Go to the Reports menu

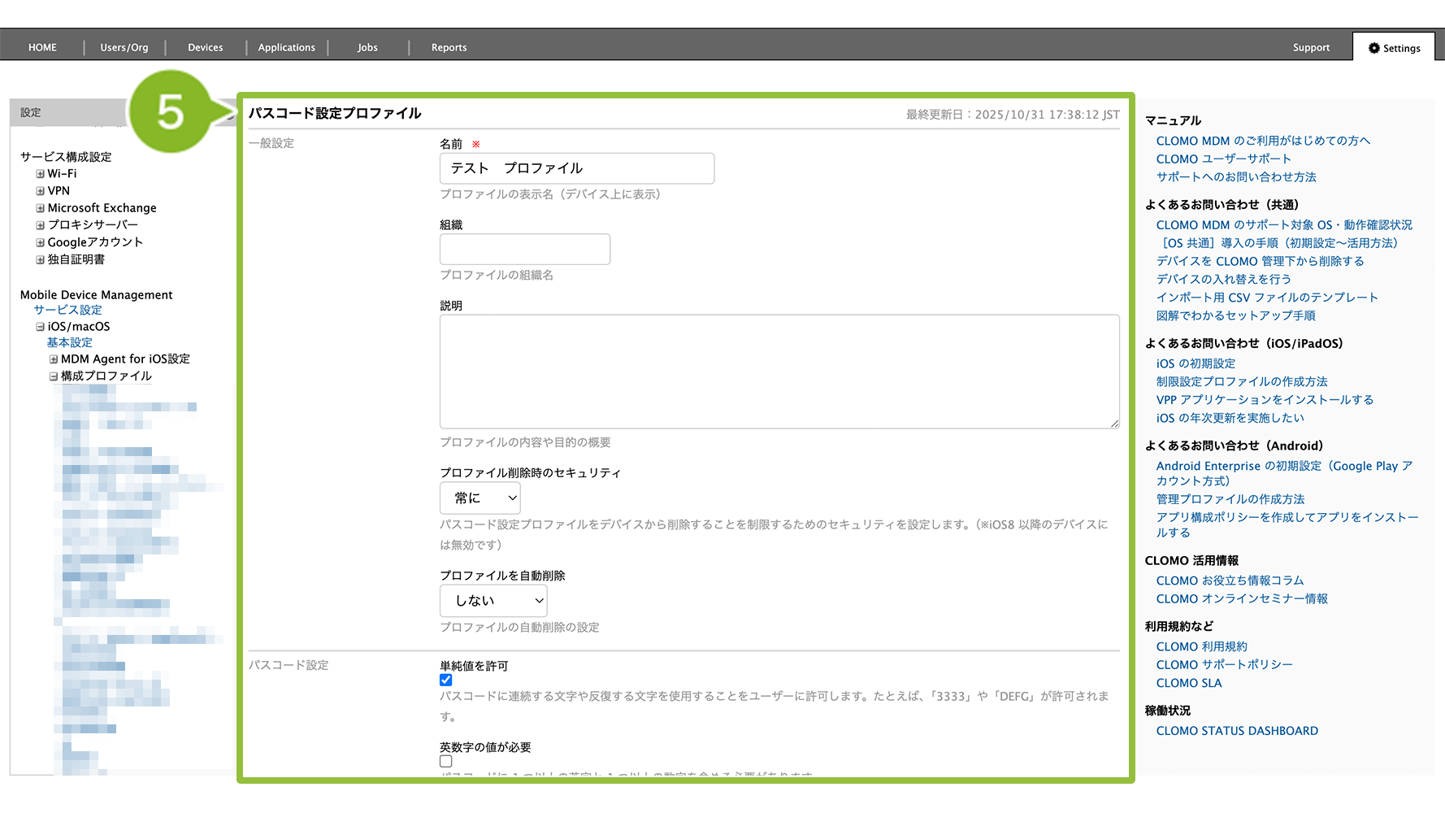click(x=449, y=48)
